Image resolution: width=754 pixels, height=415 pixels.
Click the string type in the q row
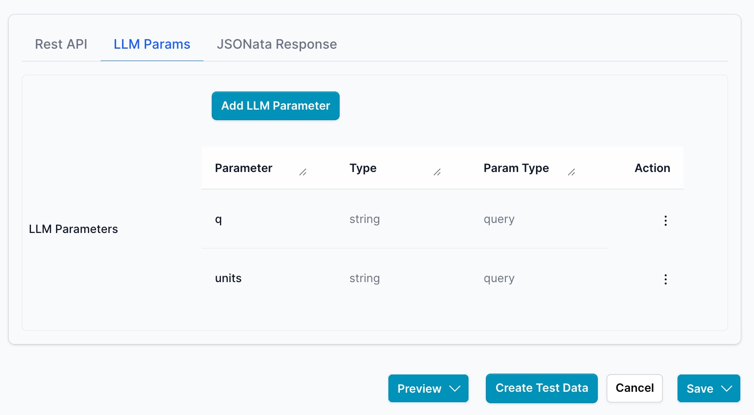tap(364, 219)
